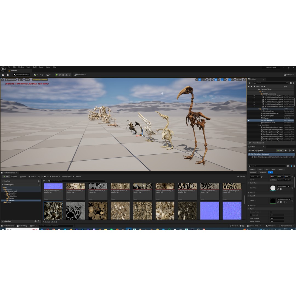The image size is (296, 296).
Task: Click the white Static Mesh preview thumbnail
Action: click(273, 188)
